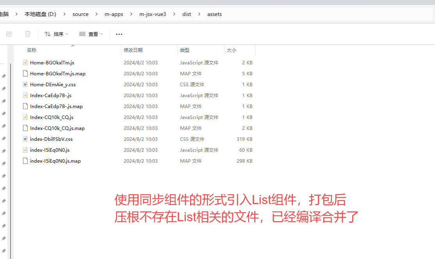Expand chevron after 本地磁盘 (D:) breadcrumb
This screenshot has width=435, height=259.
(64, 14)
